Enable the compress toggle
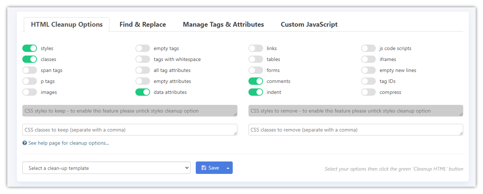Image resolution: width=483 pixels, height=194 pixels. point(368,92)
